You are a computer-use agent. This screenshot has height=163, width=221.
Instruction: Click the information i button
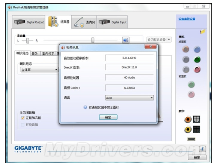click(202, 149)
